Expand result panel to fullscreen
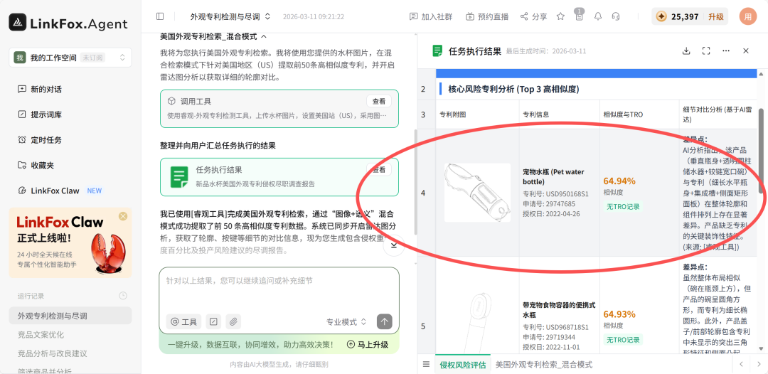Screen dimensions: 768x374 pos(706,51)
